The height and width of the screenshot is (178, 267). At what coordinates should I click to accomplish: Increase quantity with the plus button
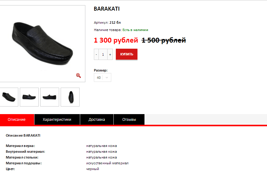point(110,54)
